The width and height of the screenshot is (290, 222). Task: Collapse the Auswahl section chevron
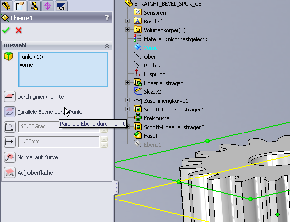click(x=107, y=45)
